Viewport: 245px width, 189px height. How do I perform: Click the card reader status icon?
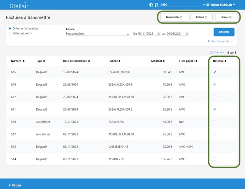coord(156,5)
